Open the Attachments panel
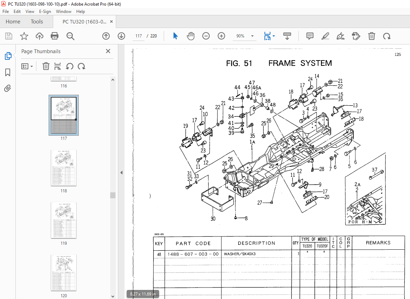 [8, 88]
